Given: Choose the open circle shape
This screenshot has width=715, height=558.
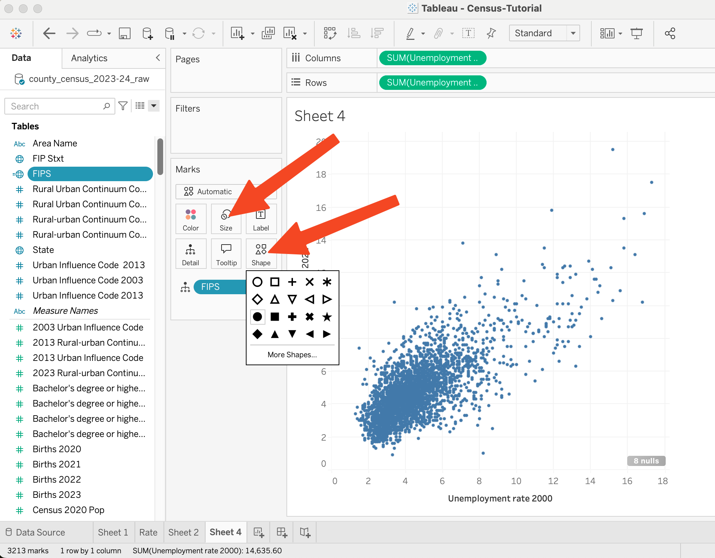Looking at the screenshot, I should (257, 282).
